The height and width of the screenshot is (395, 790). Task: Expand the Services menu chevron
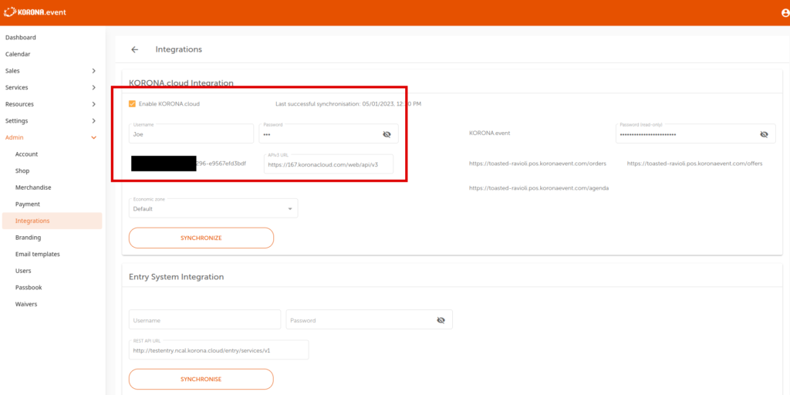(x=93, y=88)
